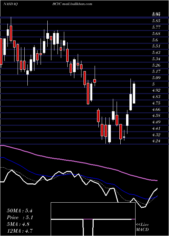Click the 4.83 price axis label
169x236 pixels.
[156, 97]
